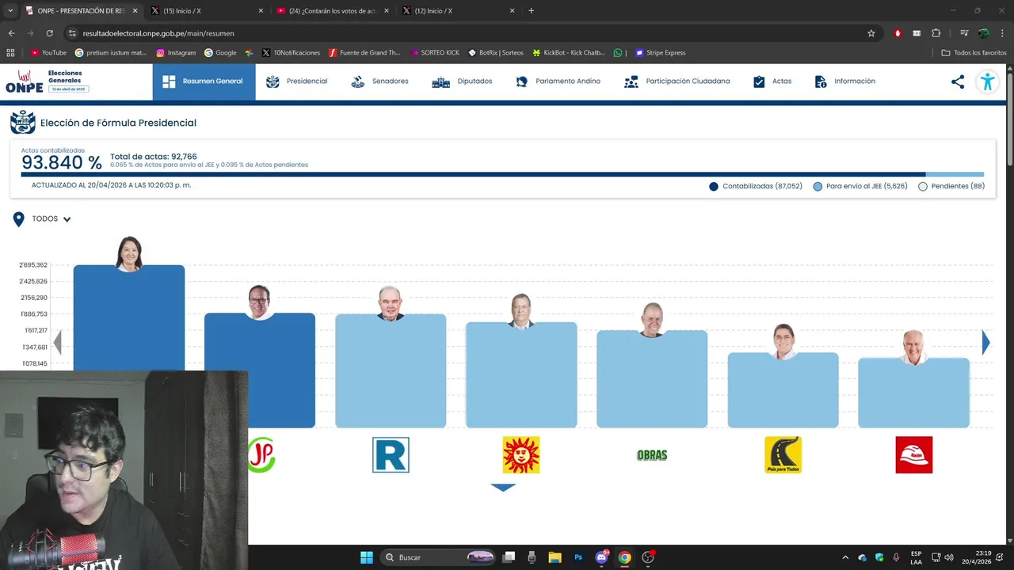Bookmark this page with the star icon
1014x570 pixels.
point(871,33)
